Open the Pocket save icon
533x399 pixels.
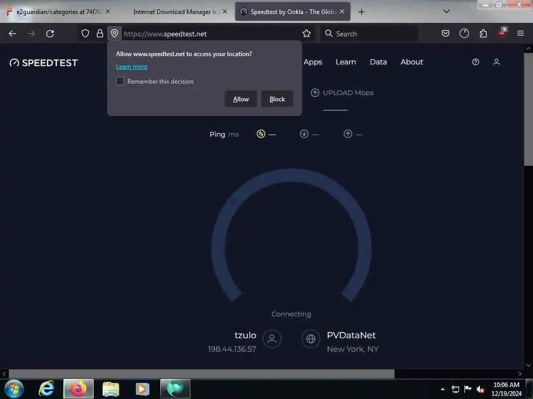click(x=446, y=33)
